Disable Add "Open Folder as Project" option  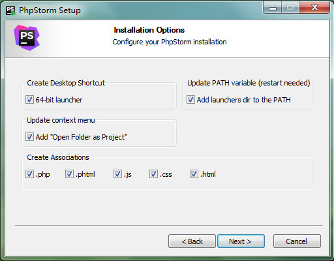click(x=29, y=137)
